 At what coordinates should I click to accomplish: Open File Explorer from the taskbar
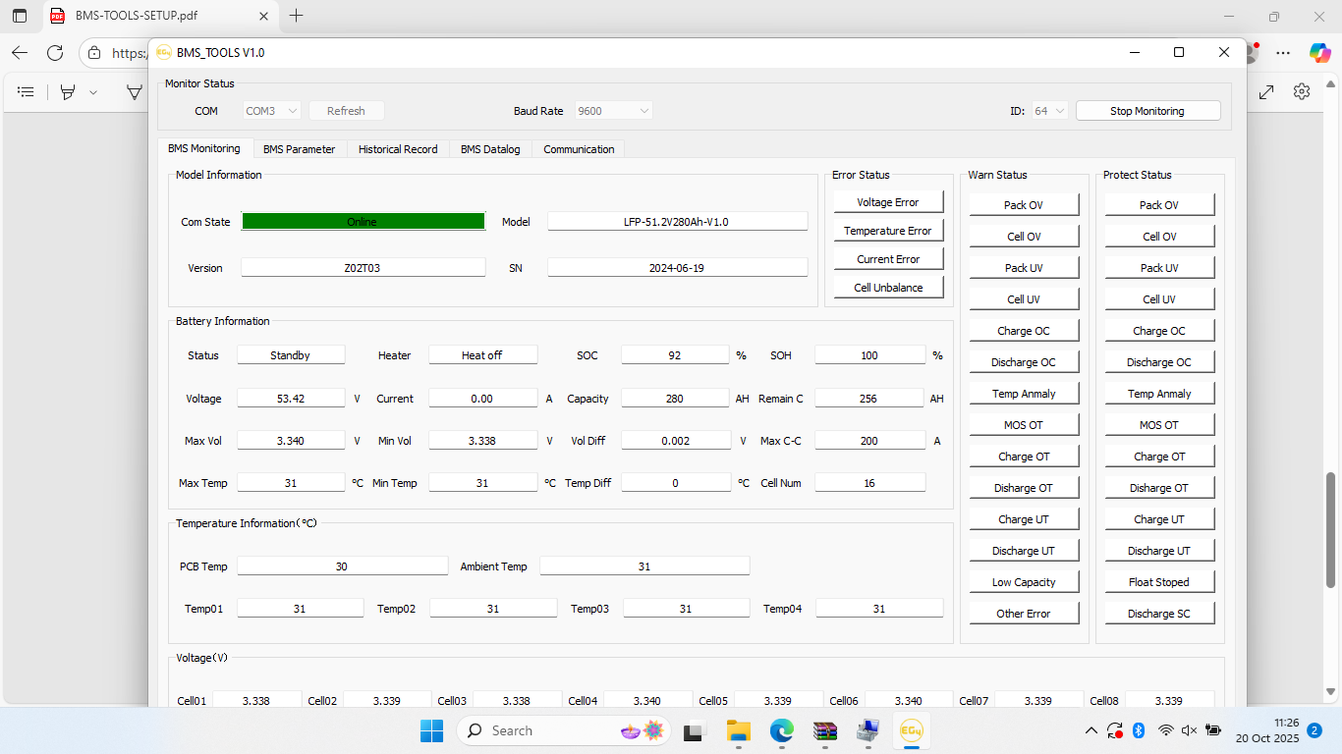click(738, 730)
